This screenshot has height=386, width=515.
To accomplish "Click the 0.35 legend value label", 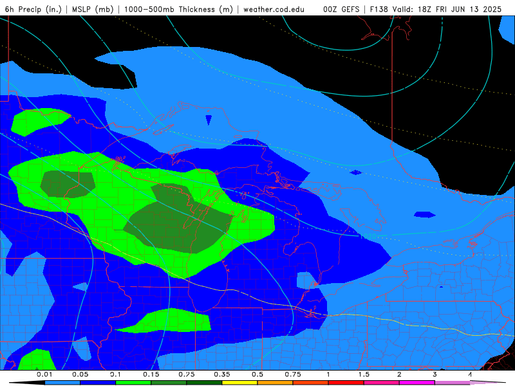I will click(x=222, y=374).
